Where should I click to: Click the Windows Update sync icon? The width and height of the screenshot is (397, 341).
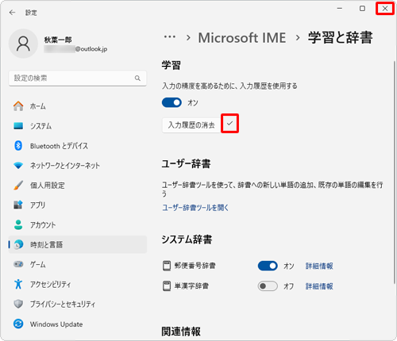click(18, 324)
